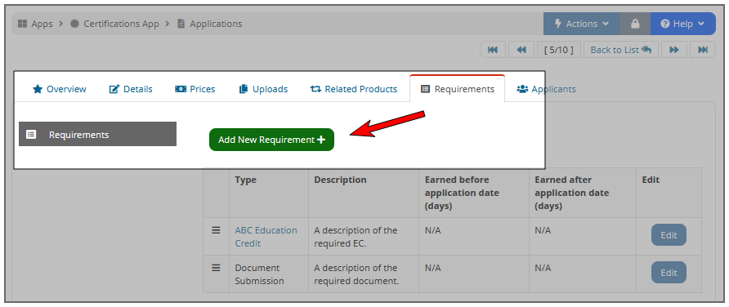This screenshot has height=307, width=729.
Task: Click the 5/10 record counter
Action: point(559,50)
